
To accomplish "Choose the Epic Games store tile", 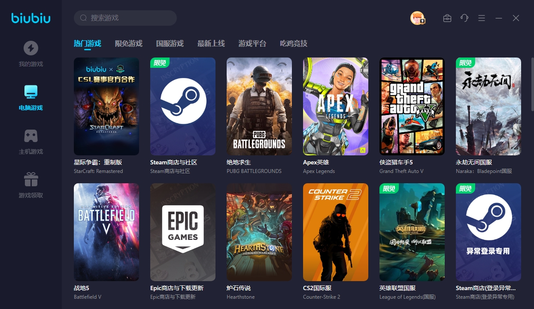I will click(x=183, y=232).
